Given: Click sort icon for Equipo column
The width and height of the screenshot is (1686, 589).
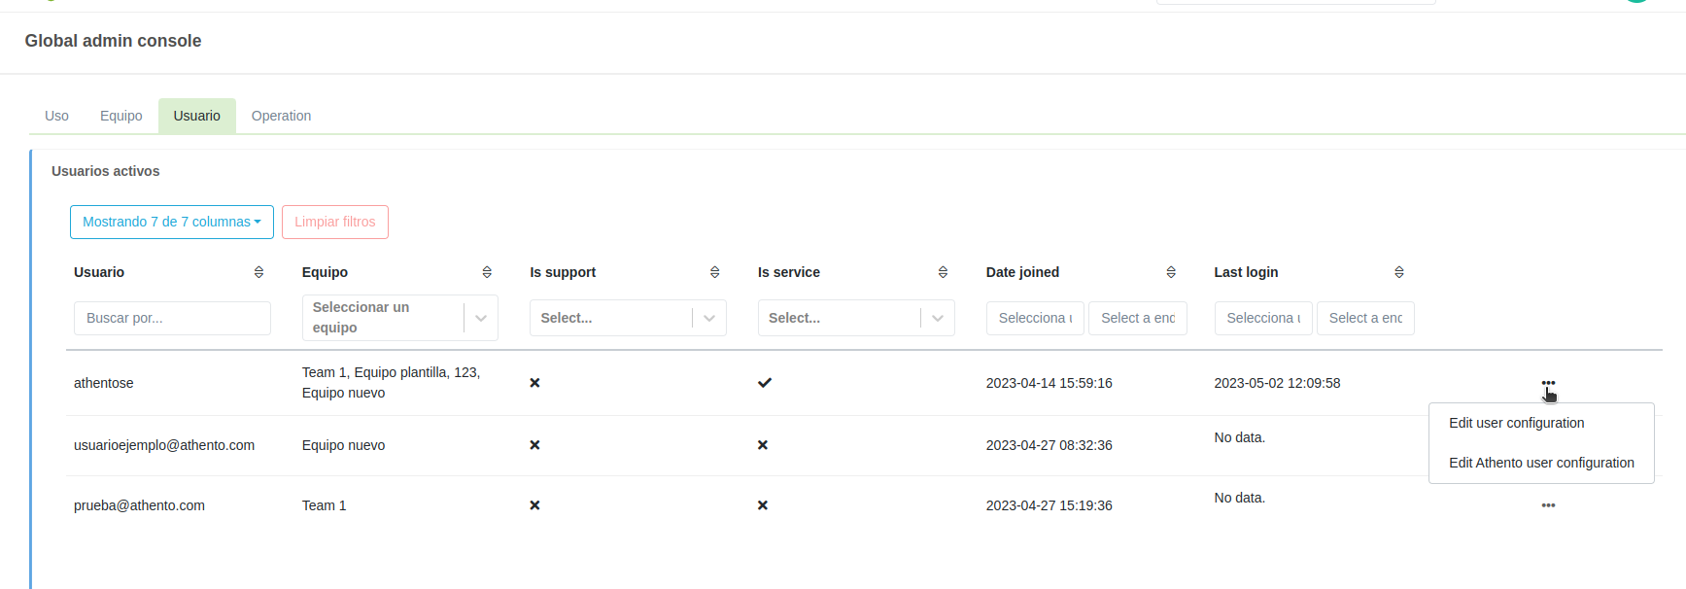Looking at the screenshot, I should (x=487, y=272).
